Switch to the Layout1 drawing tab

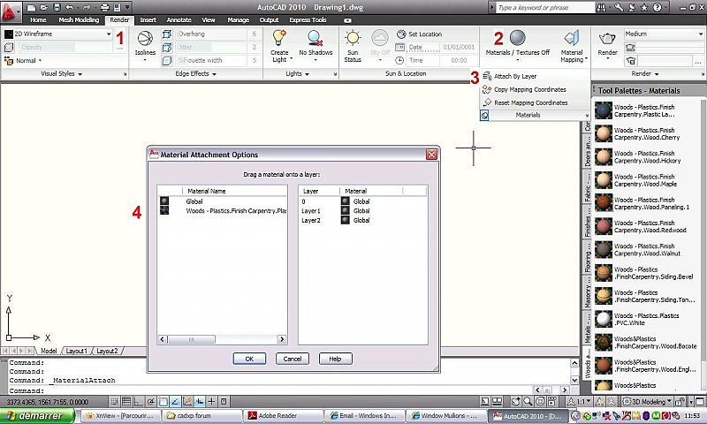pyautogui.click(x=76, y=351)
